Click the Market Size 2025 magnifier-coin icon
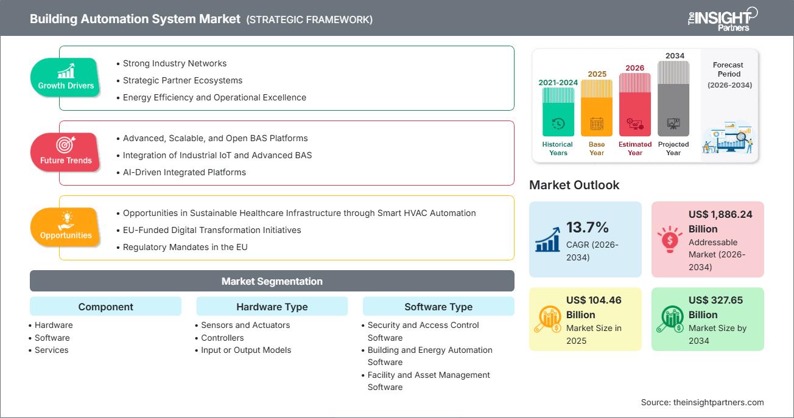Screen dimensions: 794x418 click(550, 319)
